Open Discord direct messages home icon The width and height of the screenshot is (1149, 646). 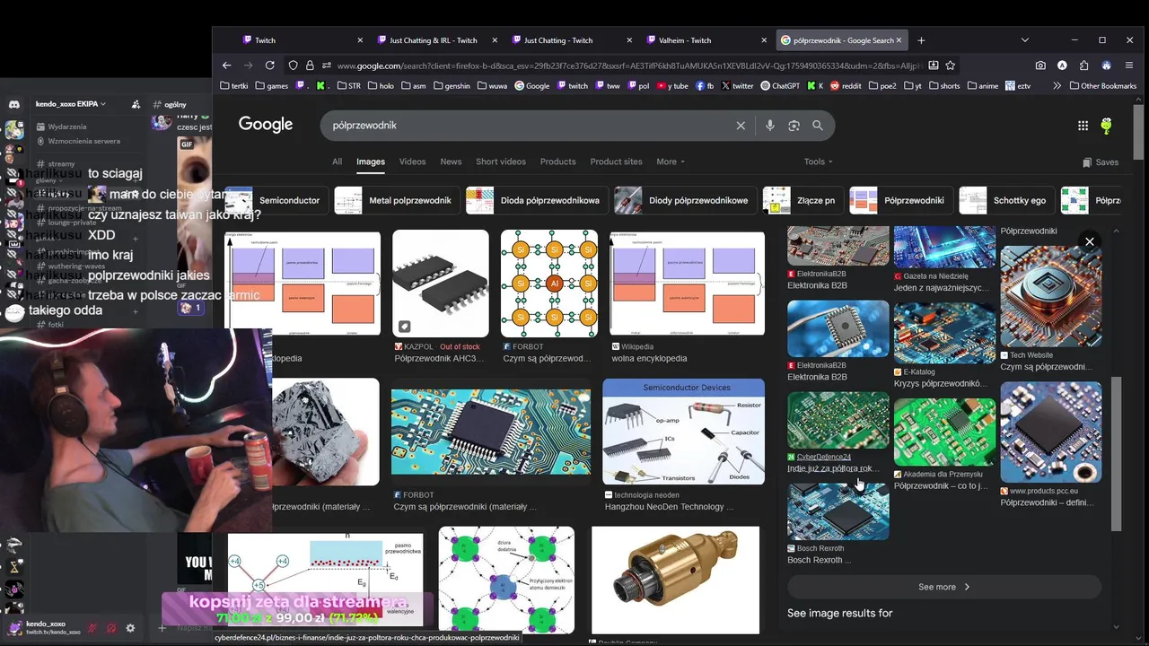click(x=13, y=105)
